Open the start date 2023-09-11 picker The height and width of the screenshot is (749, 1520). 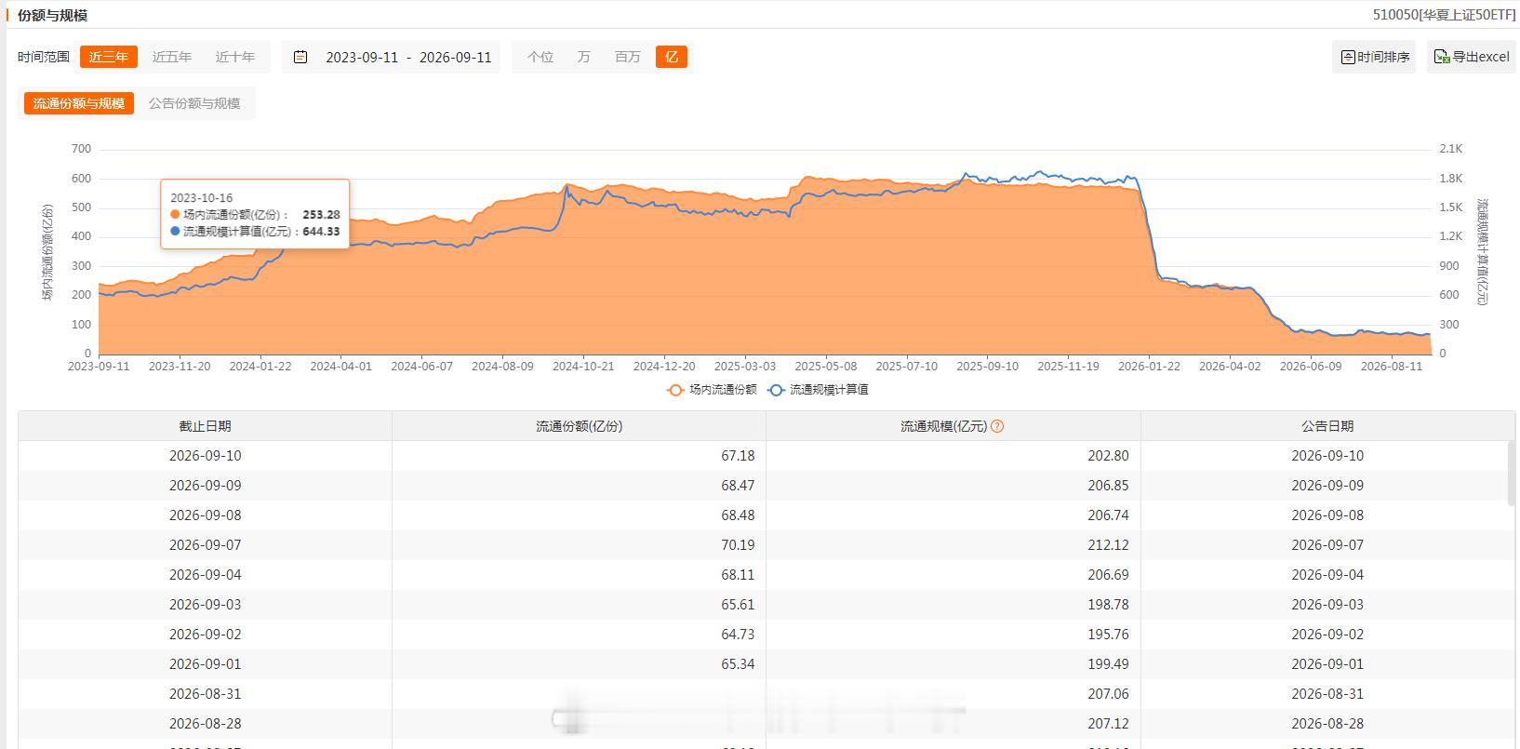pyautogui.click(x=362, y=57)
